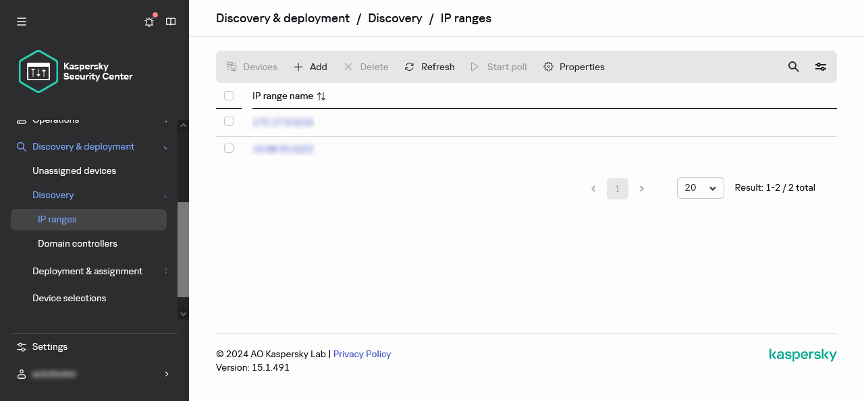Click the sort arrows beside IP range name

tap(321, 96)
